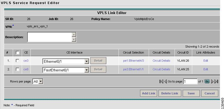
Task: Check the box for row ce3
Action: (x=17, y=61)
